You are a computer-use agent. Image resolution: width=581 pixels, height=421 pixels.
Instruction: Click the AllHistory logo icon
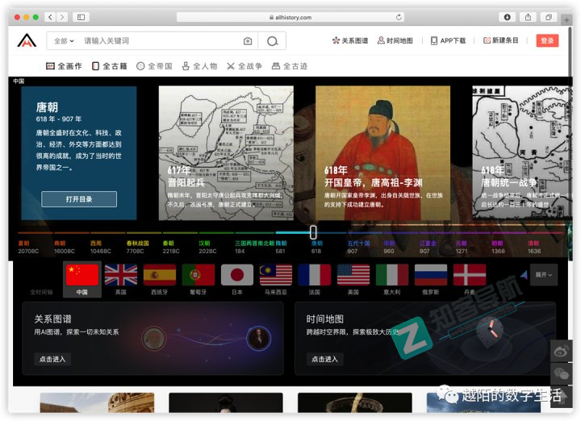(x=27, y=42)
